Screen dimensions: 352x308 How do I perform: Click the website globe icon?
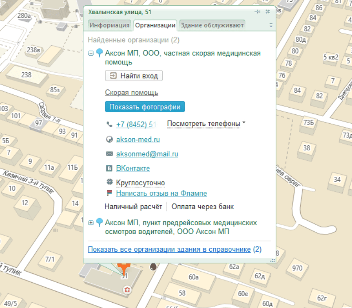(110, 140)
